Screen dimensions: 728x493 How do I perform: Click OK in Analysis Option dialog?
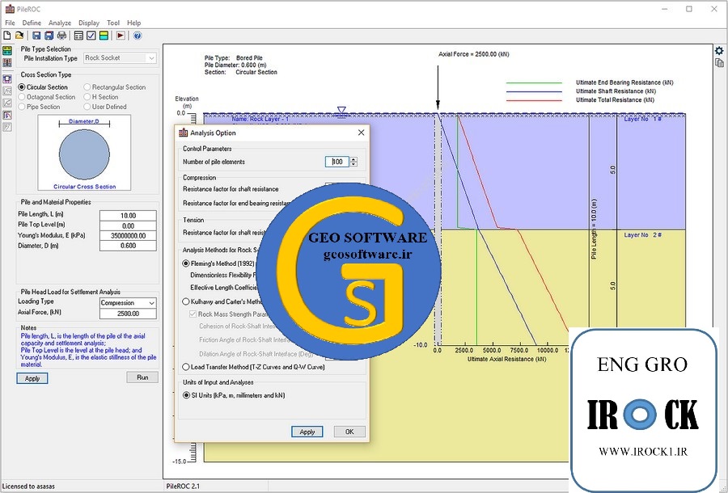click(x=349, y=432)
